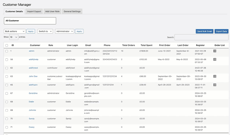The image size is (230, 135).
Task: Apply the Switch to role change
Action: 79,31
